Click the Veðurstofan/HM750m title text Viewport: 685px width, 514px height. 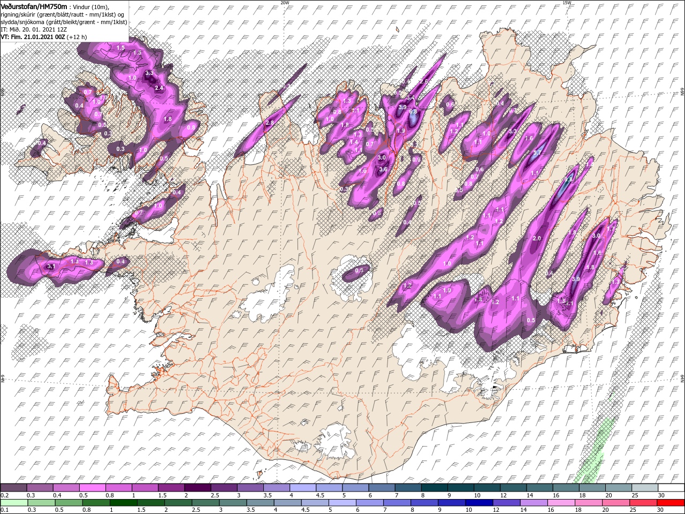(x=33, y=6)
